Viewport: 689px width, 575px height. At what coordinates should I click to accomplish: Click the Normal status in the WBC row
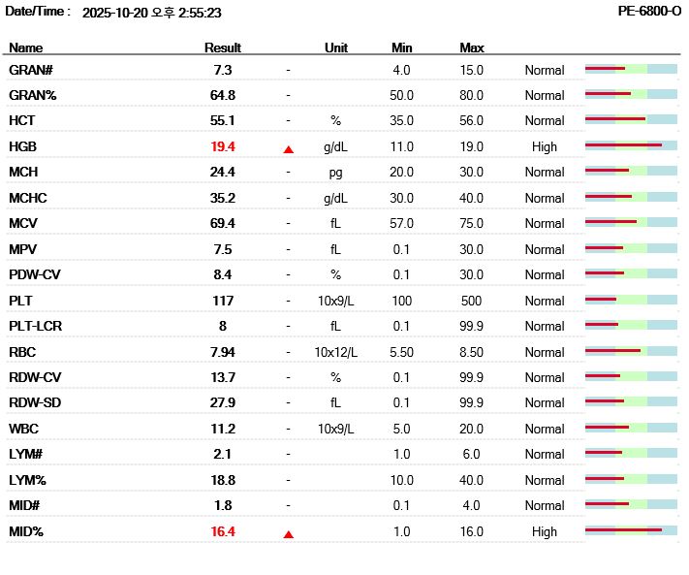(x=545, y=429)
